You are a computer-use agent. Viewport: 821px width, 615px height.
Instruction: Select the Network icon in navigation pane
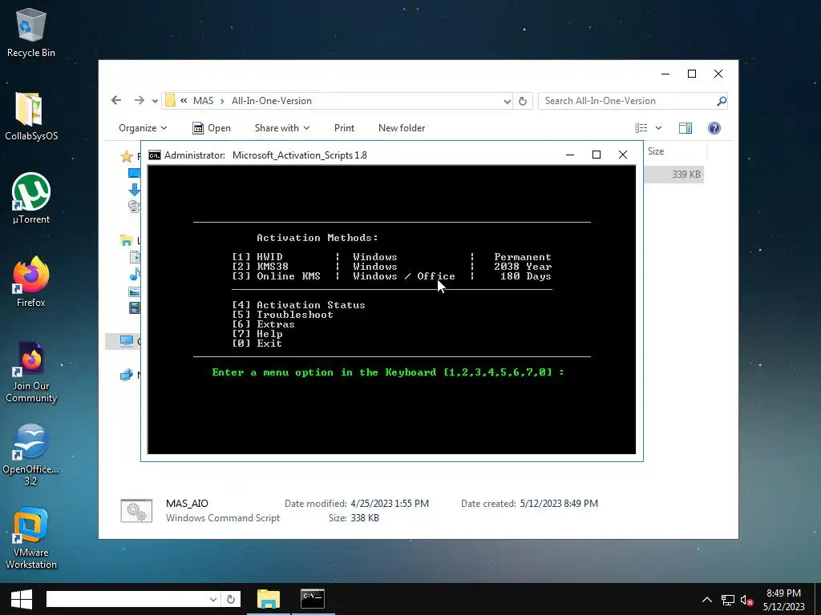pos(126,375)
